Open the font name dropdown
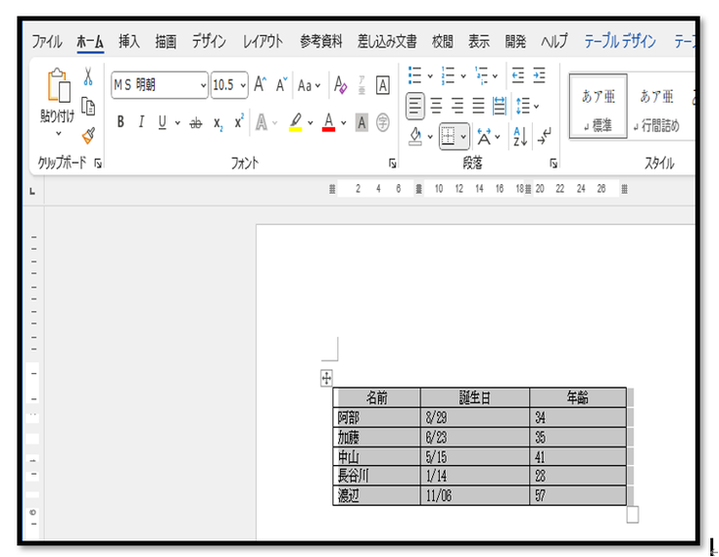Viewport: 719px width, 557px height. 203,85
